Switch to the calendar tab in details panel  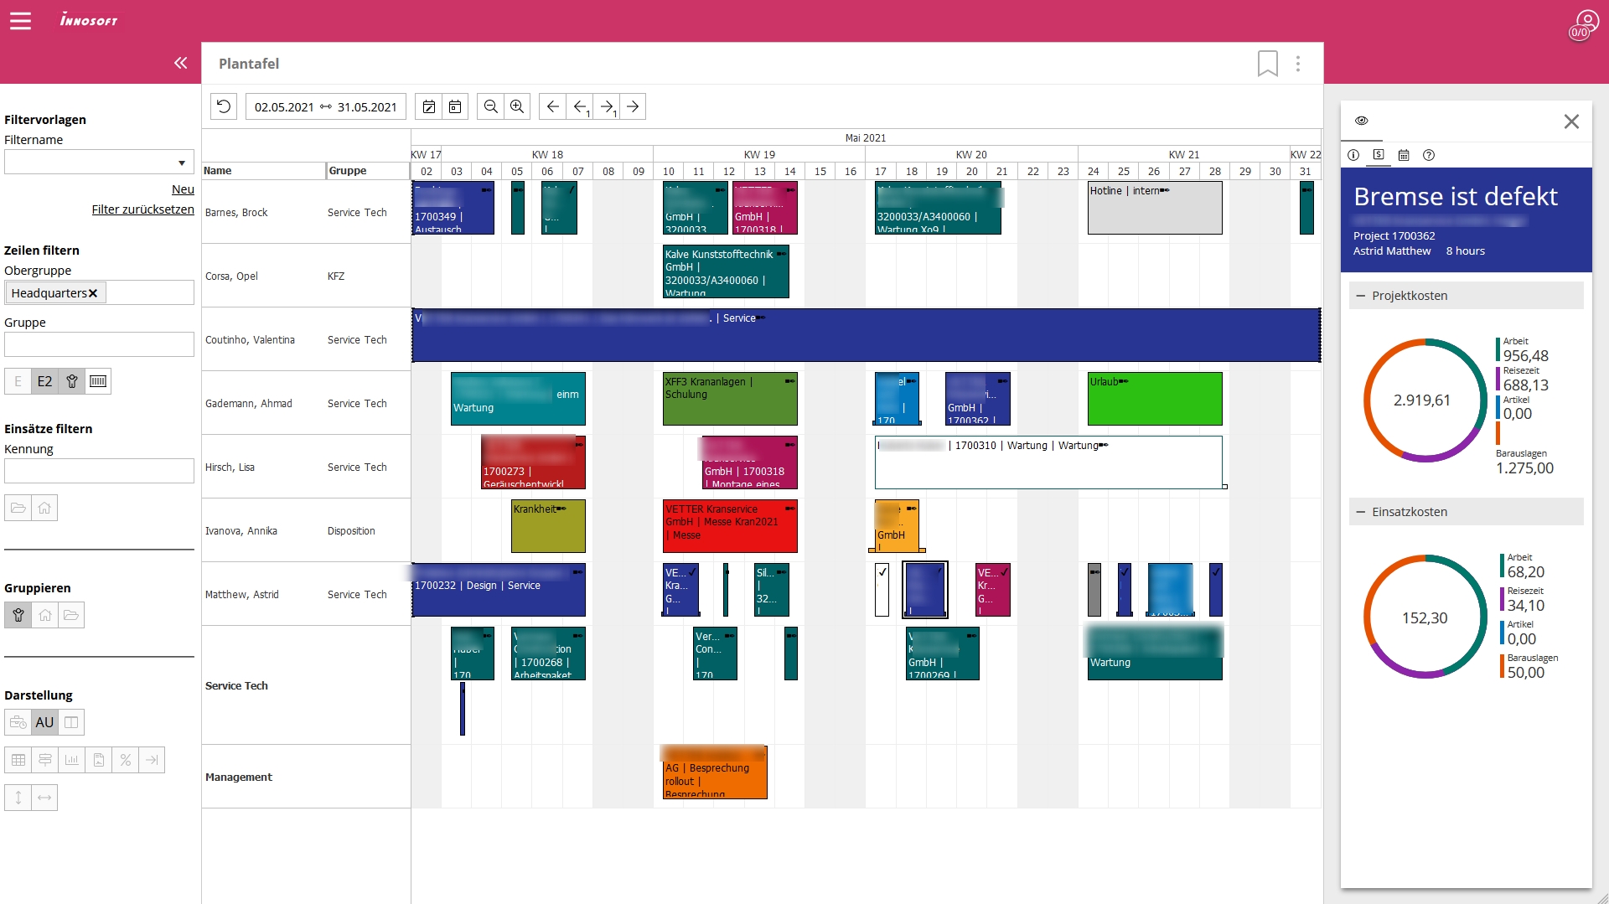(1404, 155)
